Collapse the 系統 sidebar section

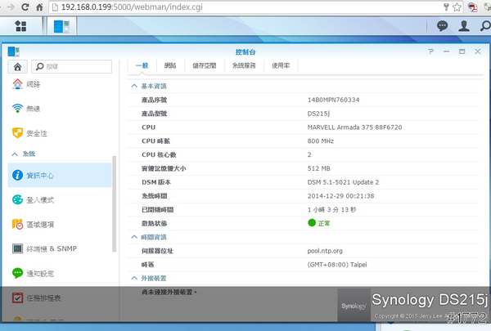tap(14, 154)
